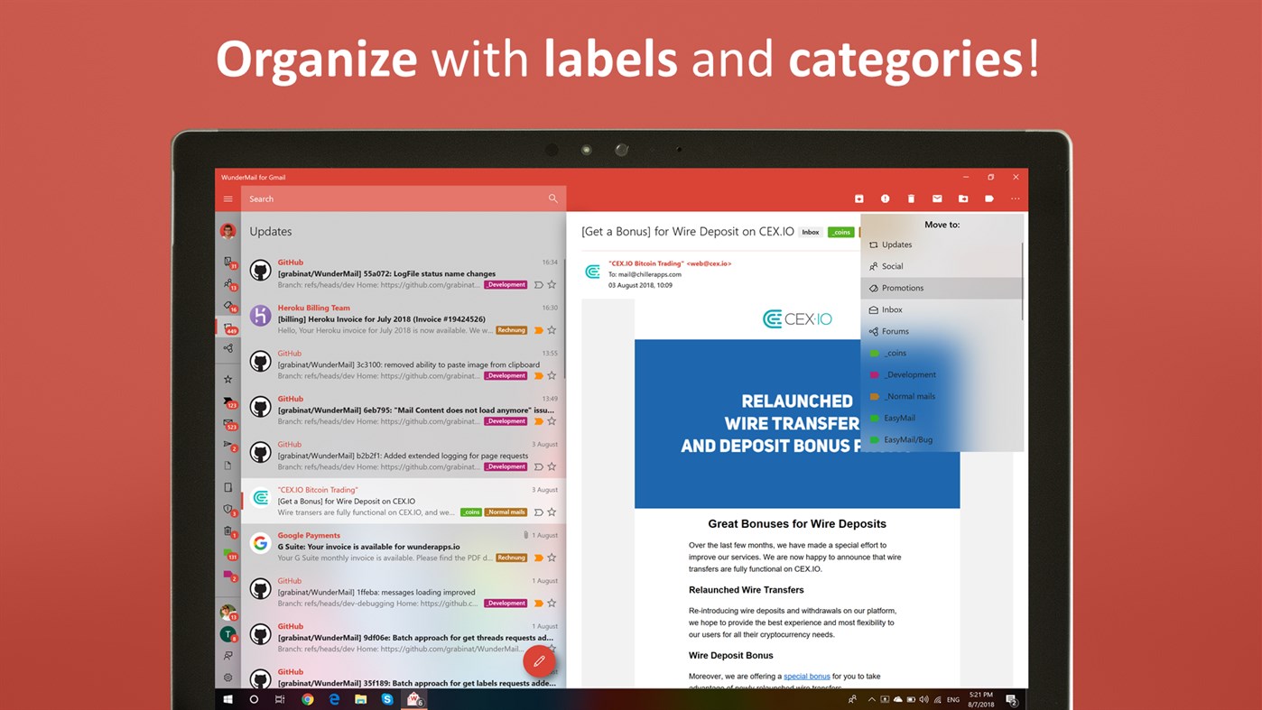Report the email as spam
1262x710 pixels.
[x=886, y=198]
